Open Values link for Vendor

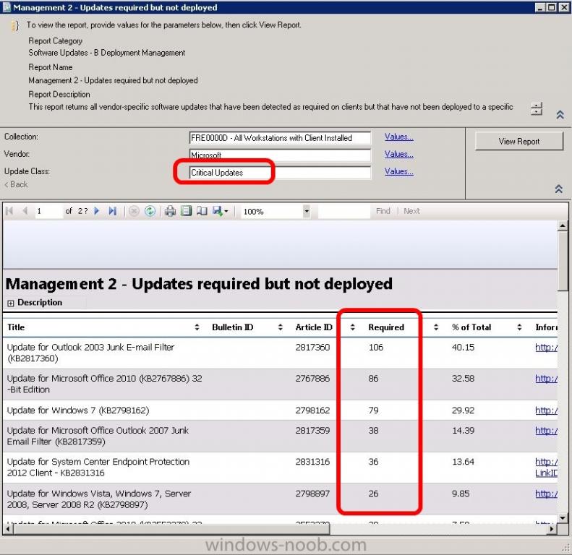398,154
